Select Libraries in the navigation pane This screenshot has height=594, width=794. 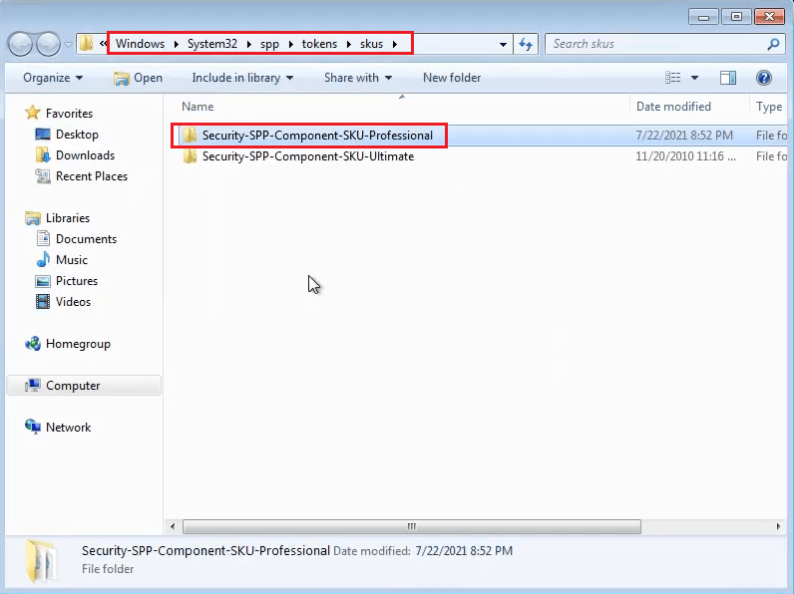point(68,218)
